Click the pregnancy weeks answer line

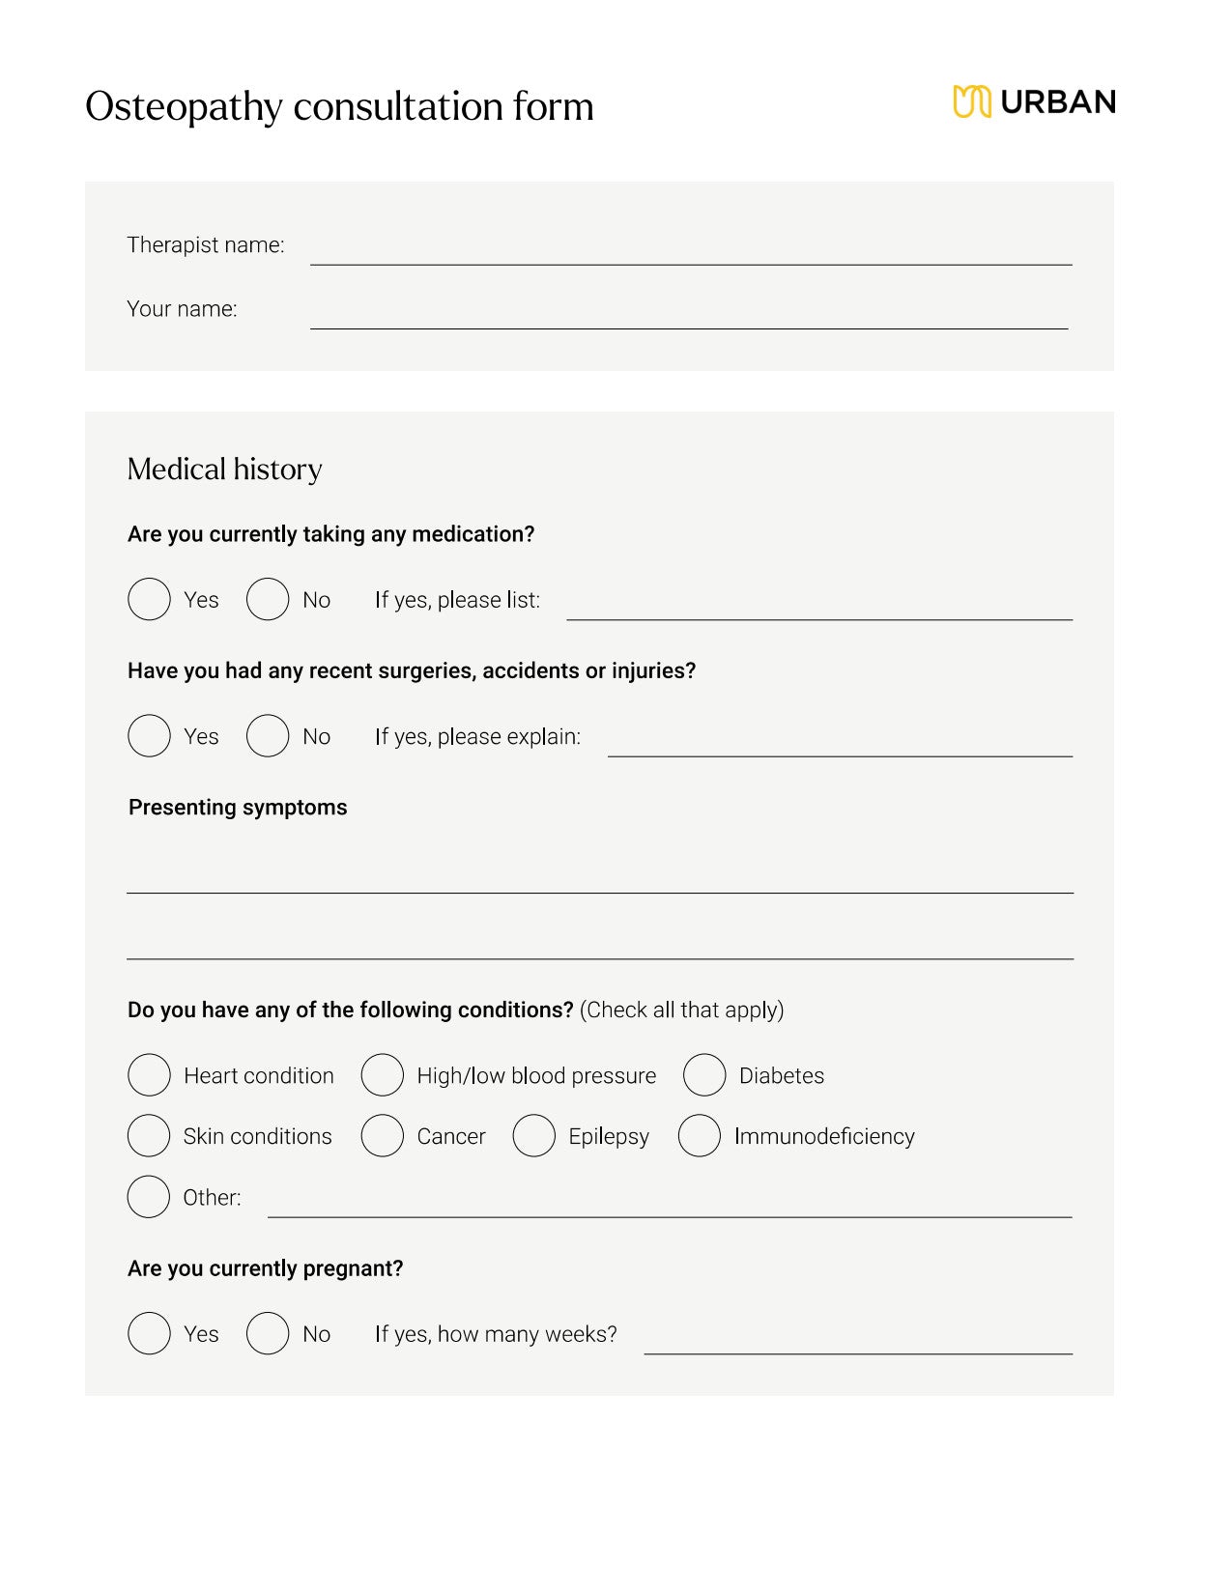(858, 1341)
